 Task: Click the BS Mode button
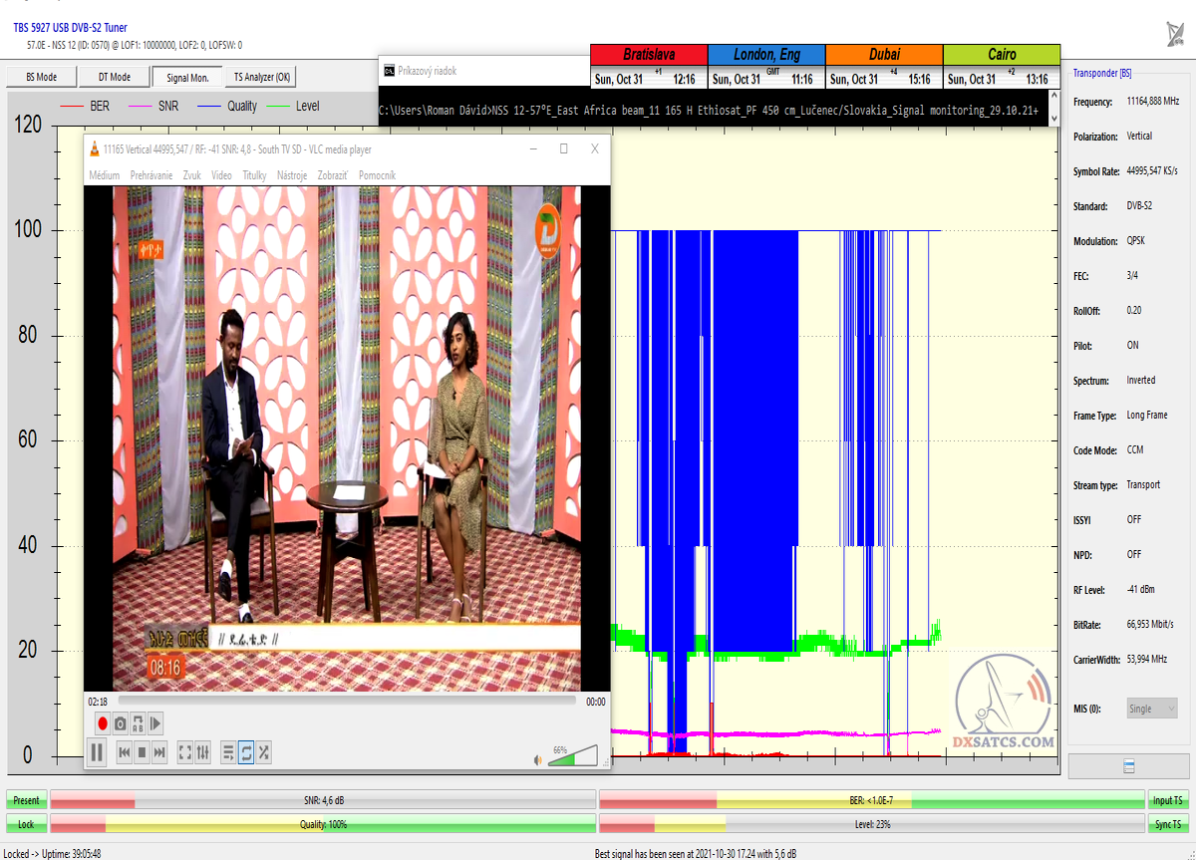pos(41,77)
